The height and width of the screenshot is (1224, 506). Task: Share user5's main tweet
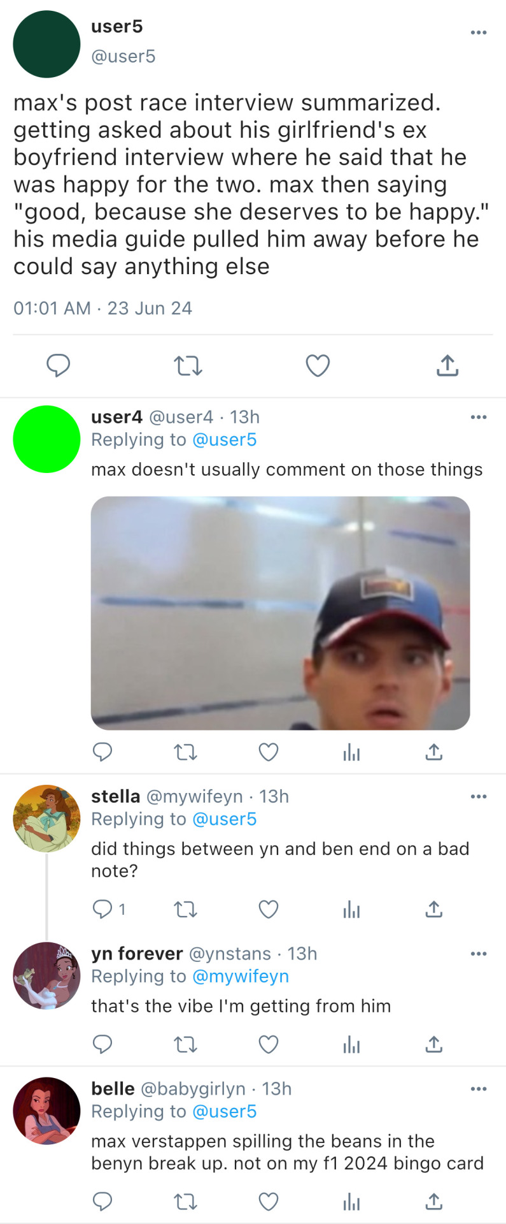[447, 365]
